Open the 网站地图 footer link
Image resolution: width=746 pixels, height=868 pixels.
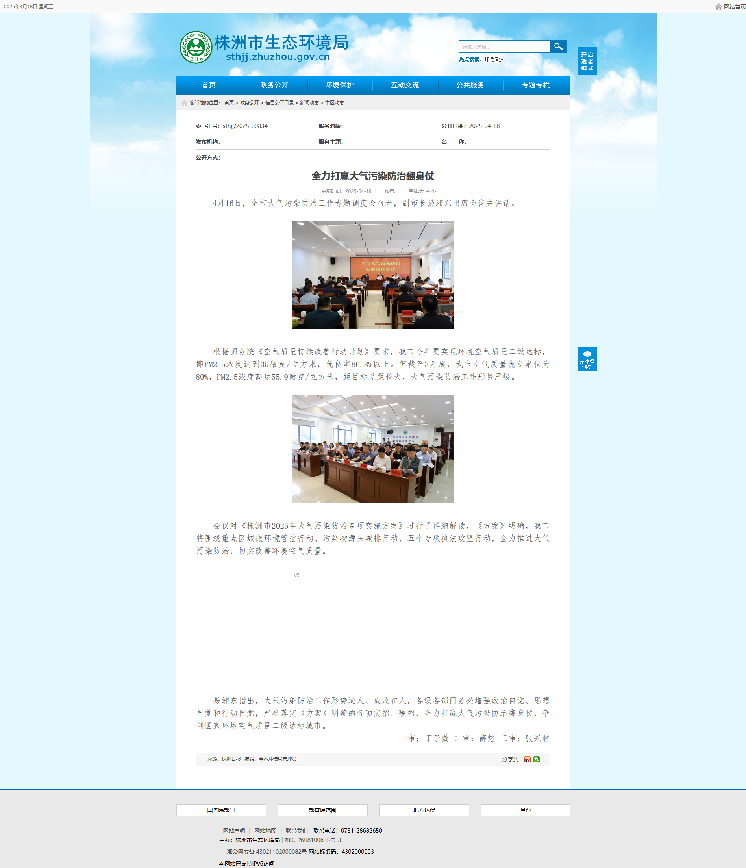click(265, 831)
